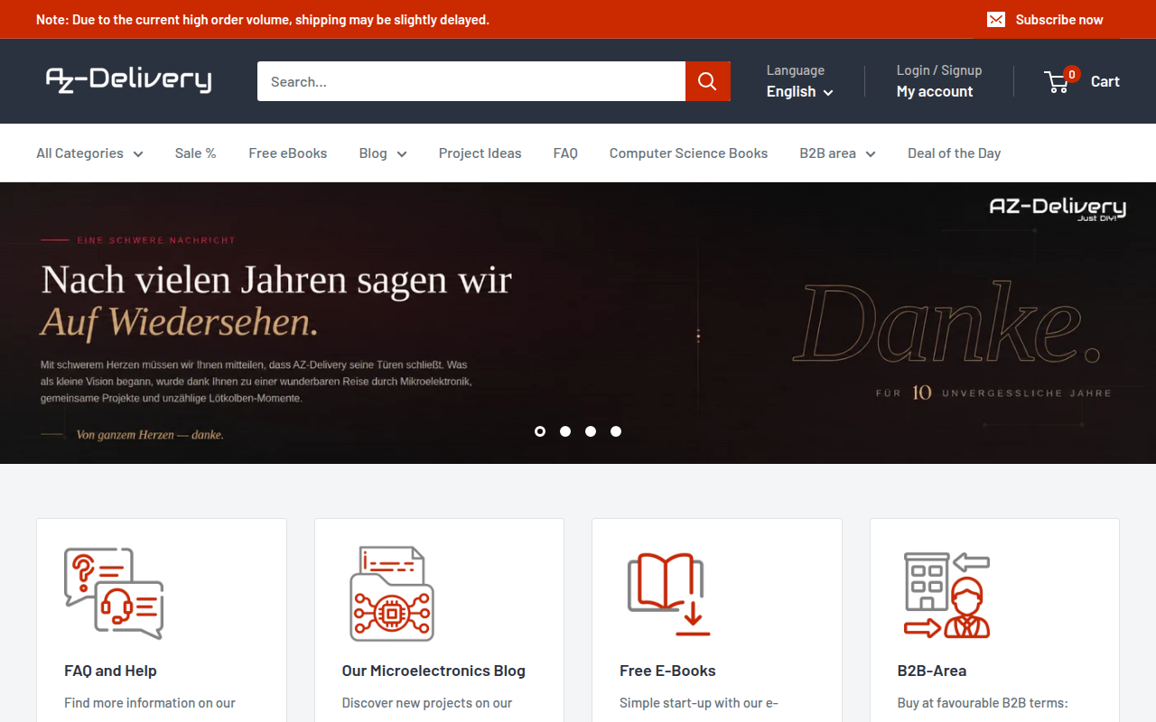Click 'Buy at favourable B2B terms:' text
This screenshot has height=722, width=1156.
983,703
